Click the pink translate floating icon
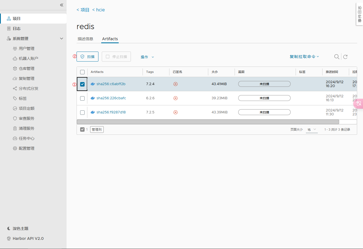Viewport: 363px width, 249px height. 359,103
